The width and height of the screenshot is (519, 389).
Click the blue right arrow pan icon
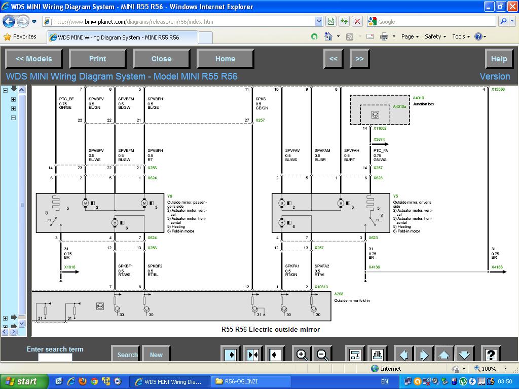point(424,355)
